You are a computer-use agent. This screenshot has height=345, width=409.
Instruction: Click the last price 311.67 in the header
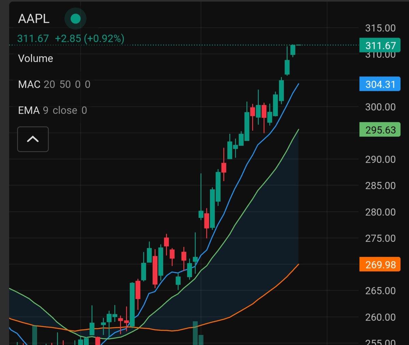tap(33, 38)
